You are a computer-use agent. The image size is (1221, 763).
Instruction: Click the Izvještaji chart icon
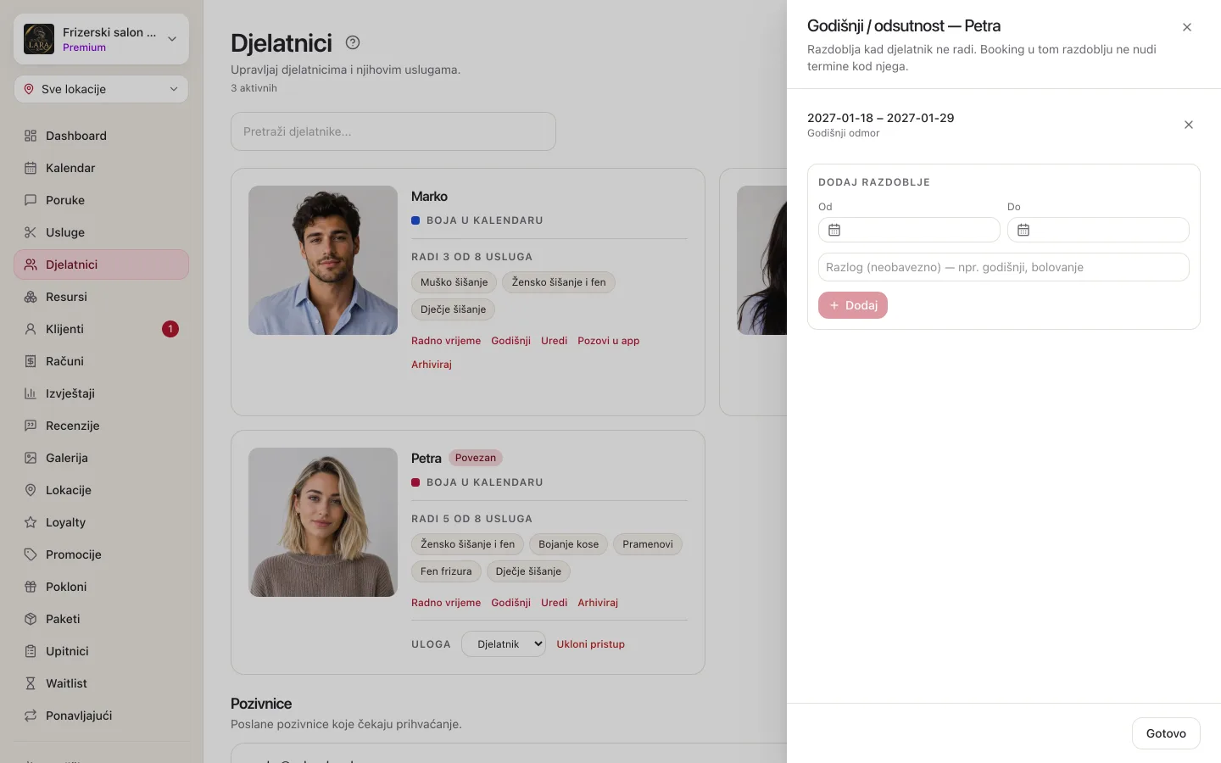click(31, 393)
